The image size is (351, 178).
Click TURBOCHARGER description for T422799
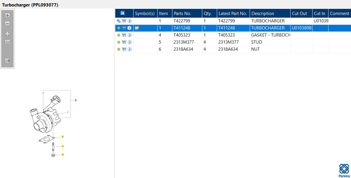(270, 21)
